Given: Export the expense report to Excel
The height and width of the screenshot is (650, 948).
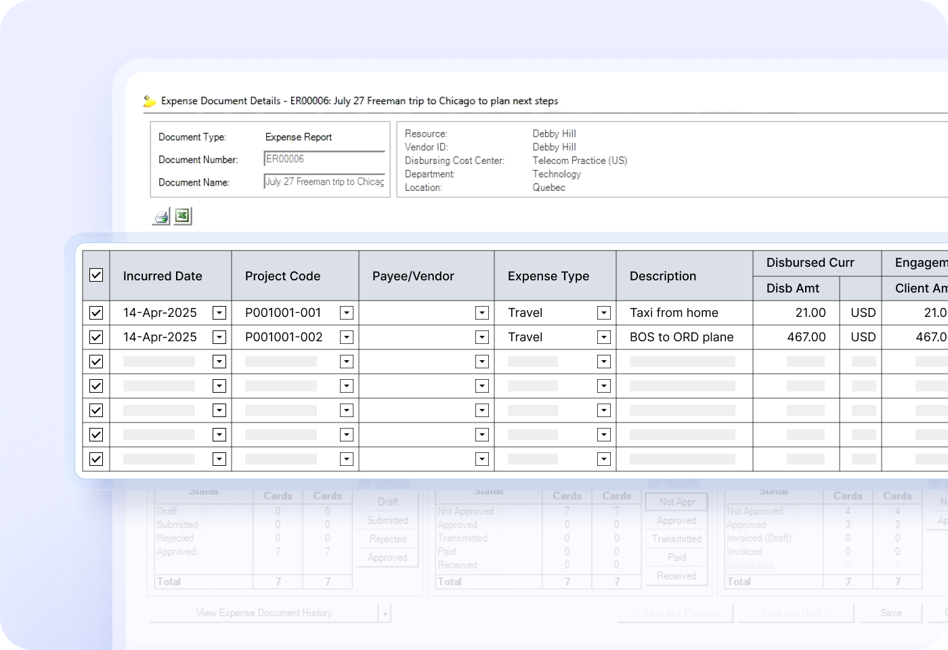Looking at the screenshot, I should [181, 215].
